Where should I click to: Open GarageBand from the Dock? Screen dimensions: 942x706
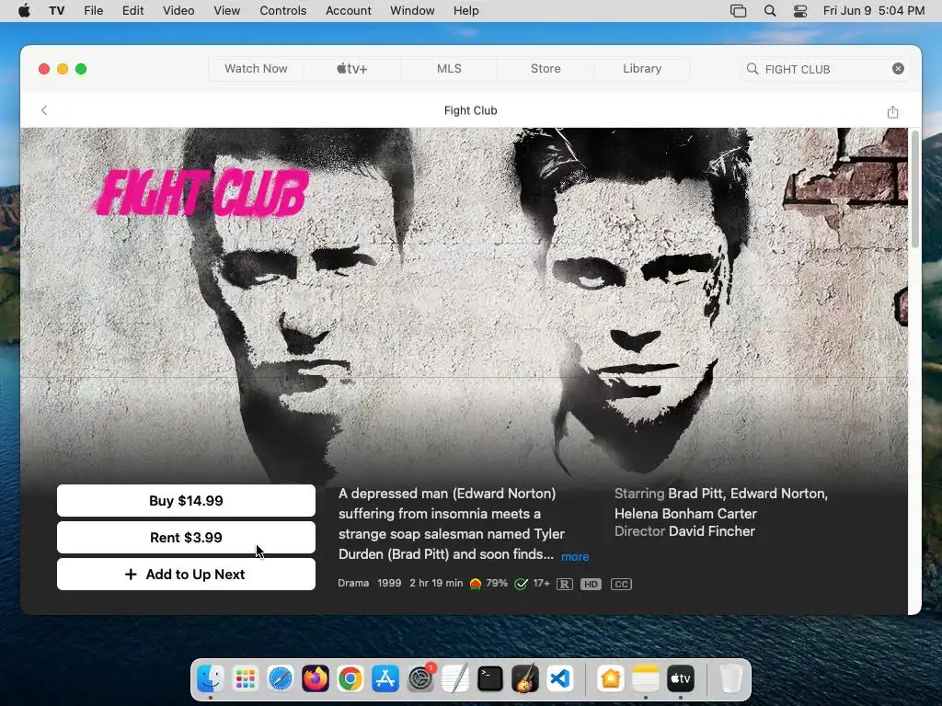click(x=525, y=679)
